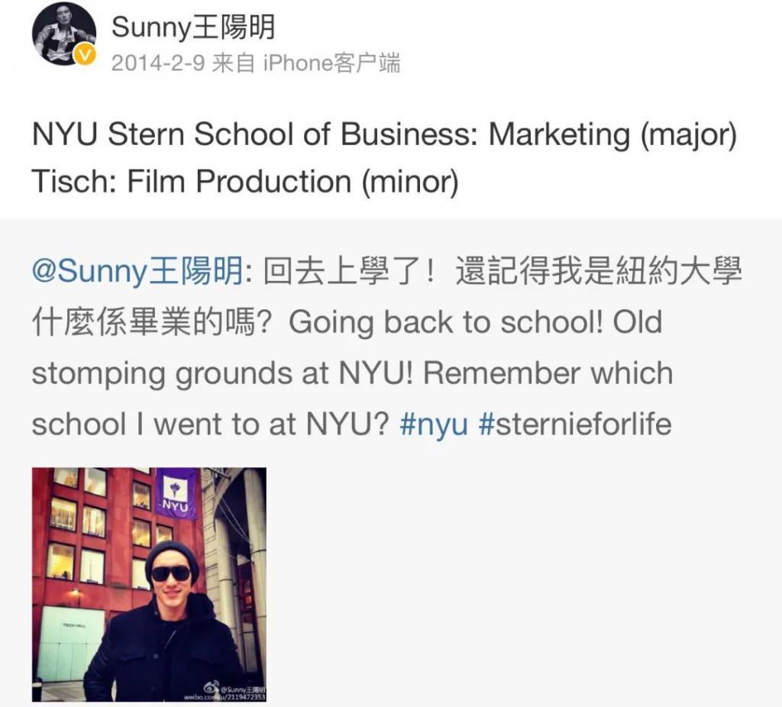Click the purple NYU flag in photo
Image resolution: width=782 pixels, height=707 pixels.
pos(176,493)
